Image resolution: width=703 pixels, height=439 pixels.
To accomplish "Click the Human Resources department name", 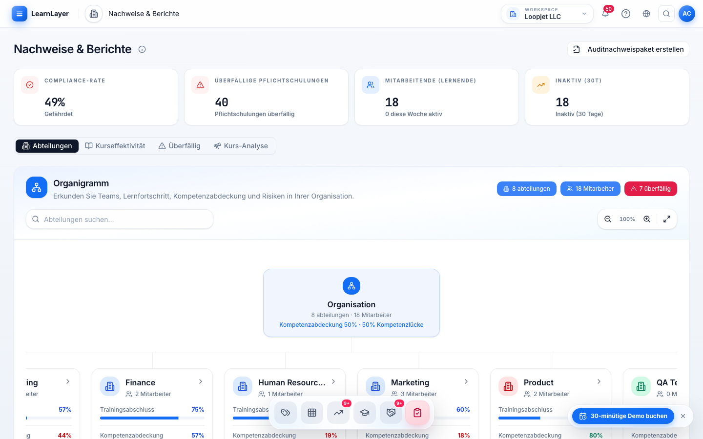I will pyautogui.click(x=292, y=382).
